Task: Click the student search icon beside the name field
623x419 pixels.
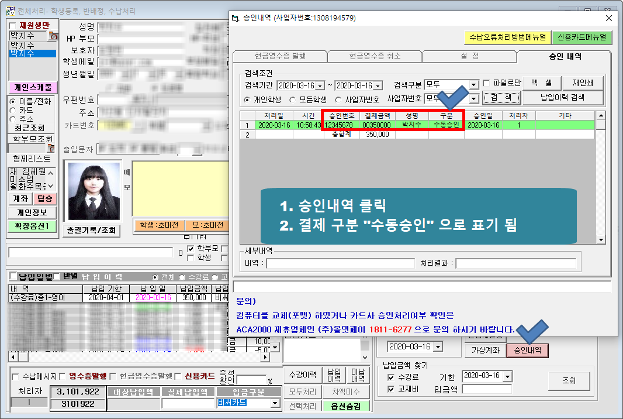Action: 54,36
